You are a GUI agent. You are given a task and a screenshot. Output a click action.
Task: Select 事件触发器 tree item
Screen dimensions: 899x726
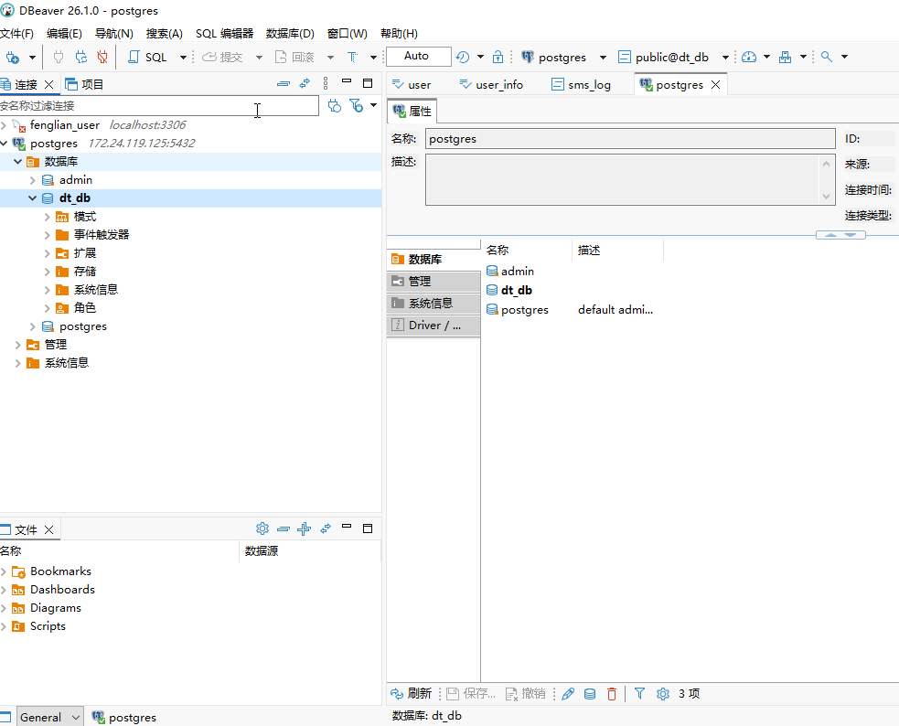tap(102, 235)
